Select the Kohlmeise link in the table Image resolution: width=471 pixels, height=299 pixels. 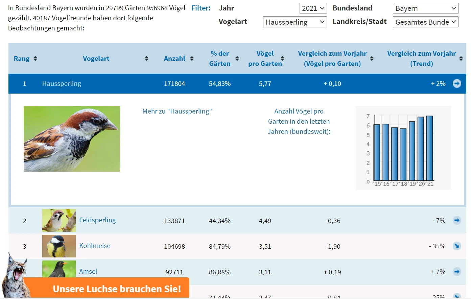coord(95,246)
